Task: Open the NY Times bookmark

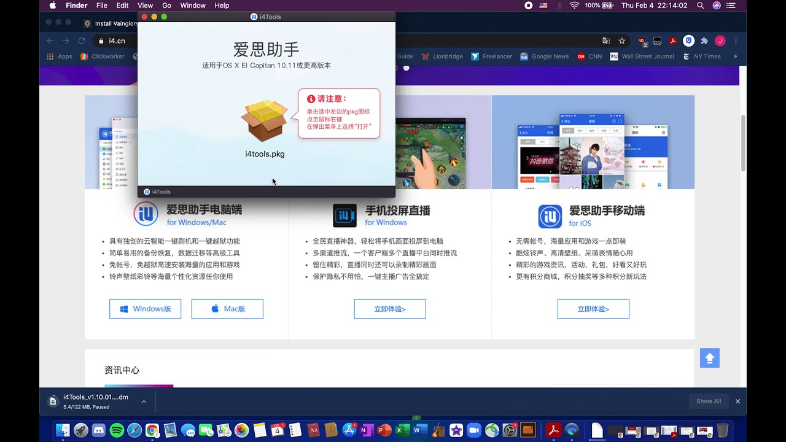Action: pos(701,56)
